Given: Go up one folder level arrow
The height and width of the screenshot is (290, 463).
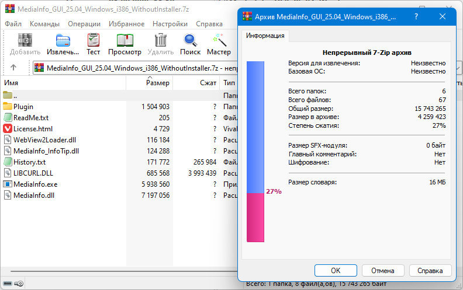Looking at the screenshot, I should [13, 68].
